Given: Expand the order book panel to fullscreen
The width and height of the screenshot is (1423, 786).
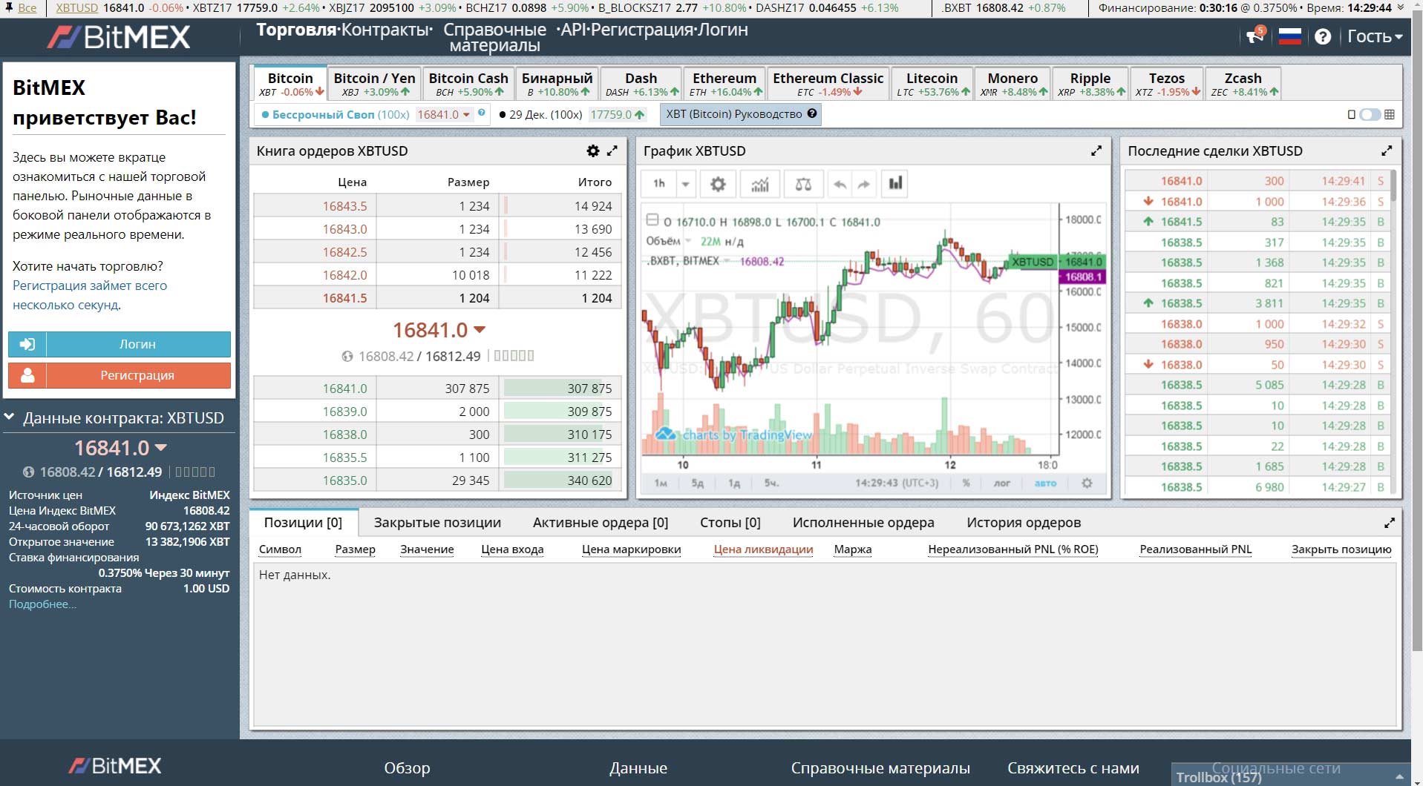Looking at the screenshot, I should tap(612, 151).
